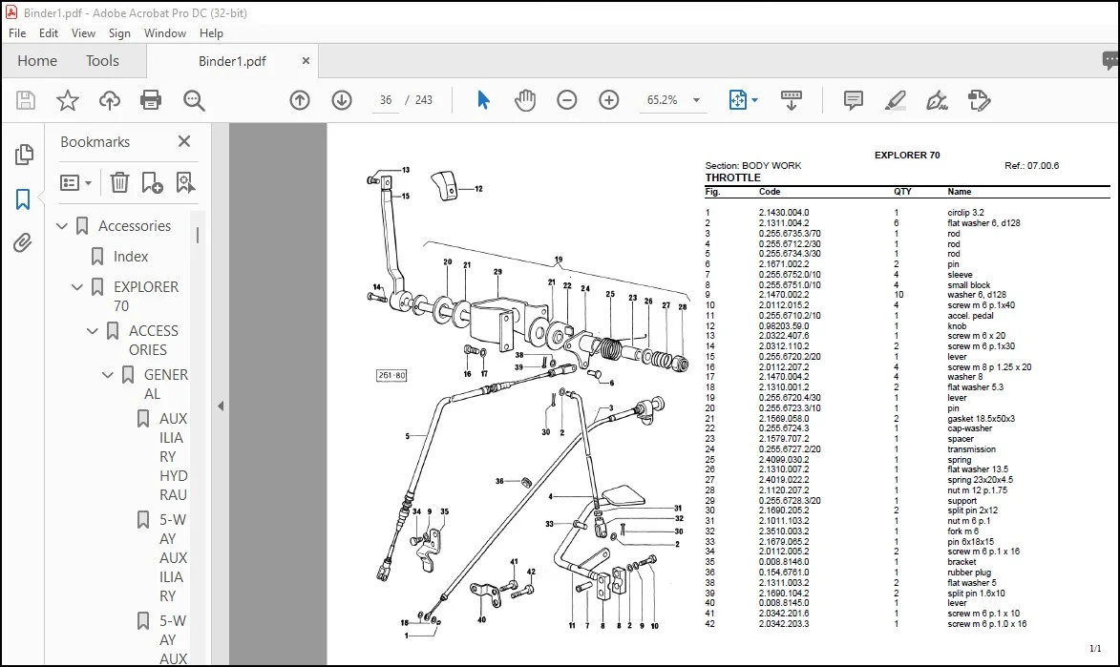Open bookmark options dropdown
Image resolution: width=1120 pixels, height=667 pixels.
(75, 183)
